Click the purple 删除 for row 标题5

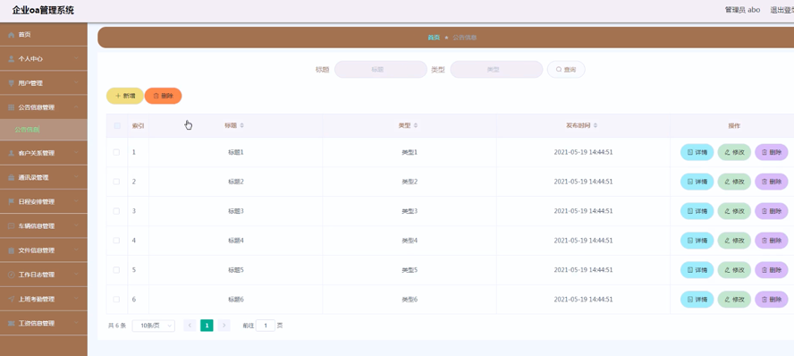(772, 270)
